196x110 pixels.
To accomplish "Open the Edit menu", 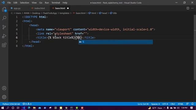I will click(15, 3).
